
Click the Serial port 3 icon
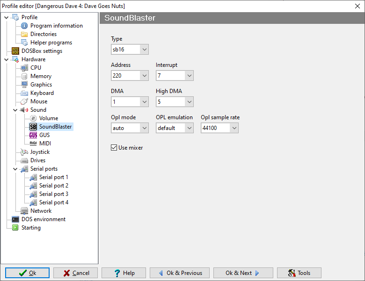pyautogui.click(x=33, y=194)
